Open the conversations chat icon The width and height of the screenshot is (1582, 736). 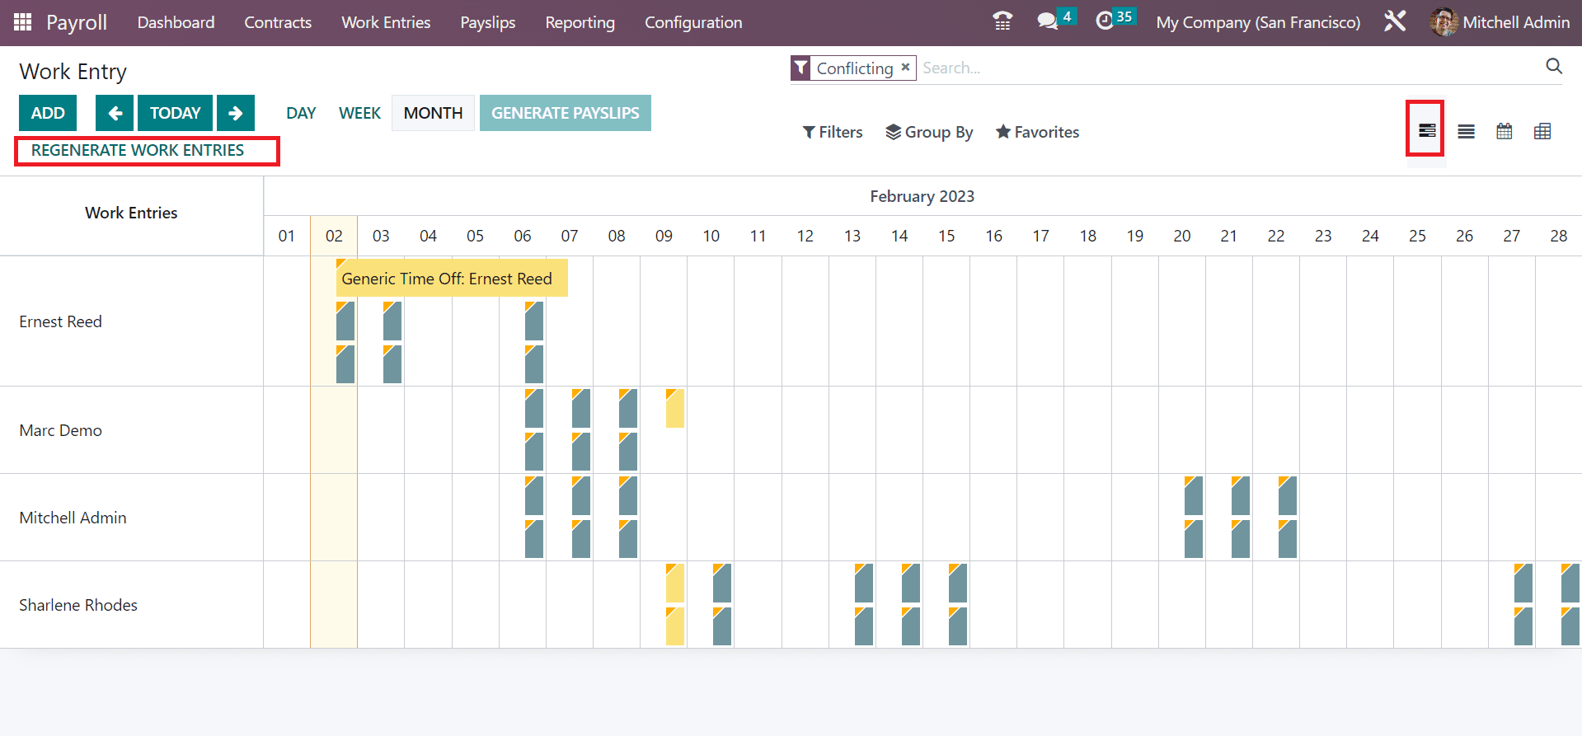click(1047, 22)
